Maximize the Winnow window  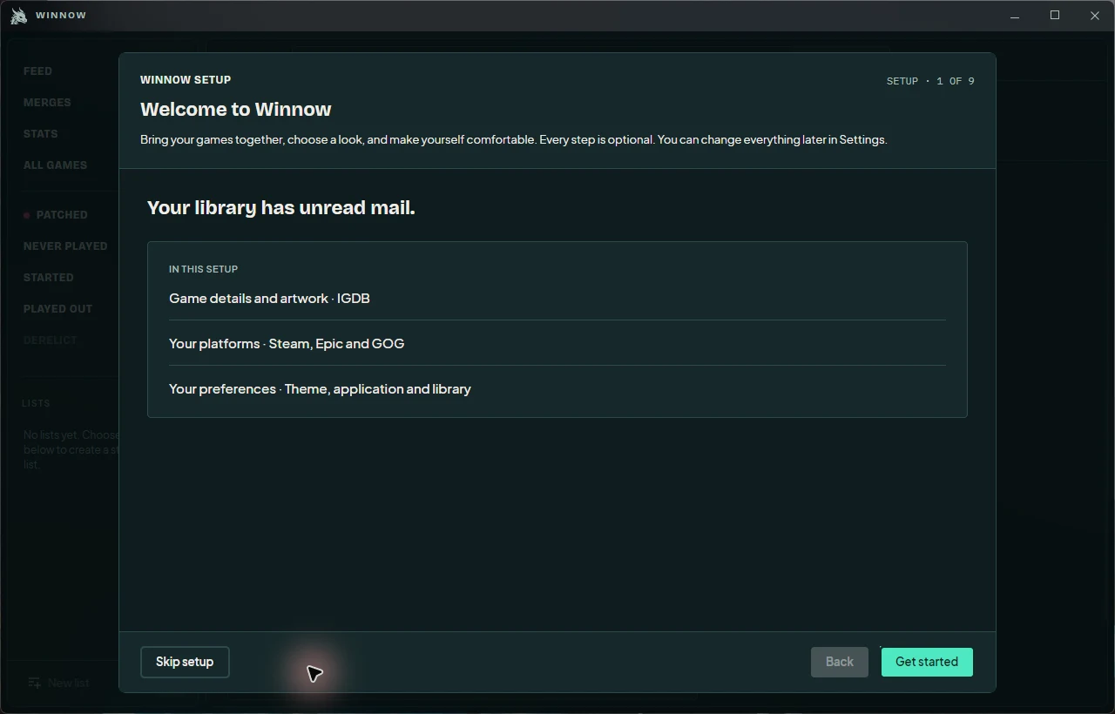click(1055, 16)
